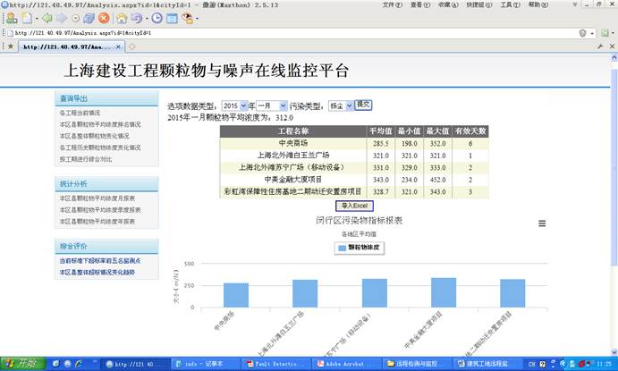Open the chart hamburger menu icon
The width and height of the screenshot is (618, 371).
[x=541, y=224]
